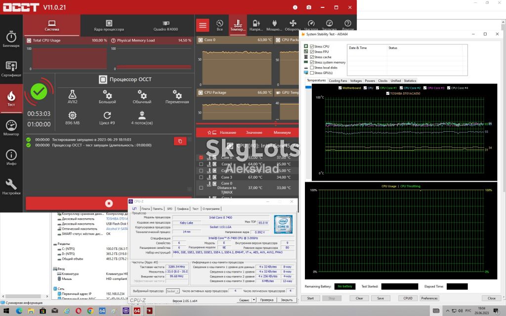Viewport: 506px width, 316px height.
Task: Click the CPUID button in AIDA64
Action: tap(408, 298)
